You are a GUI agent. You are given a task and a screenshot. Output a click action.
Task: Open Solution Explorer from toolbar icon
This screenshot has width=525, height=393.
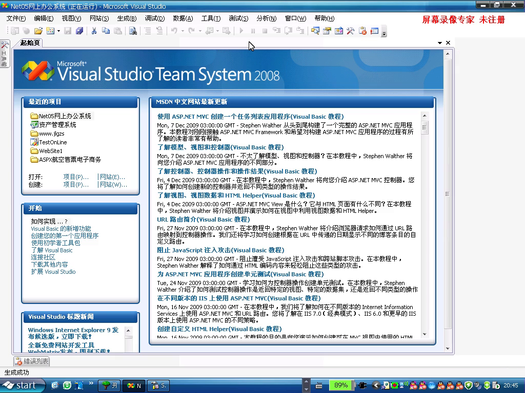(315, 31)
